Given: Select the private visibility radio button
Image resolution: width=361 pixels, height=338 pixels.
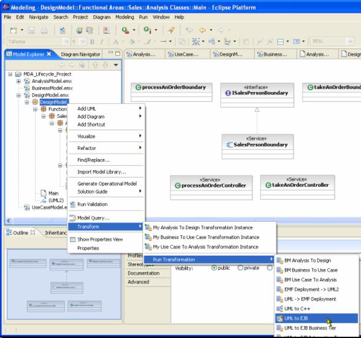Looking at the screenshot, I should coord(241,268).
